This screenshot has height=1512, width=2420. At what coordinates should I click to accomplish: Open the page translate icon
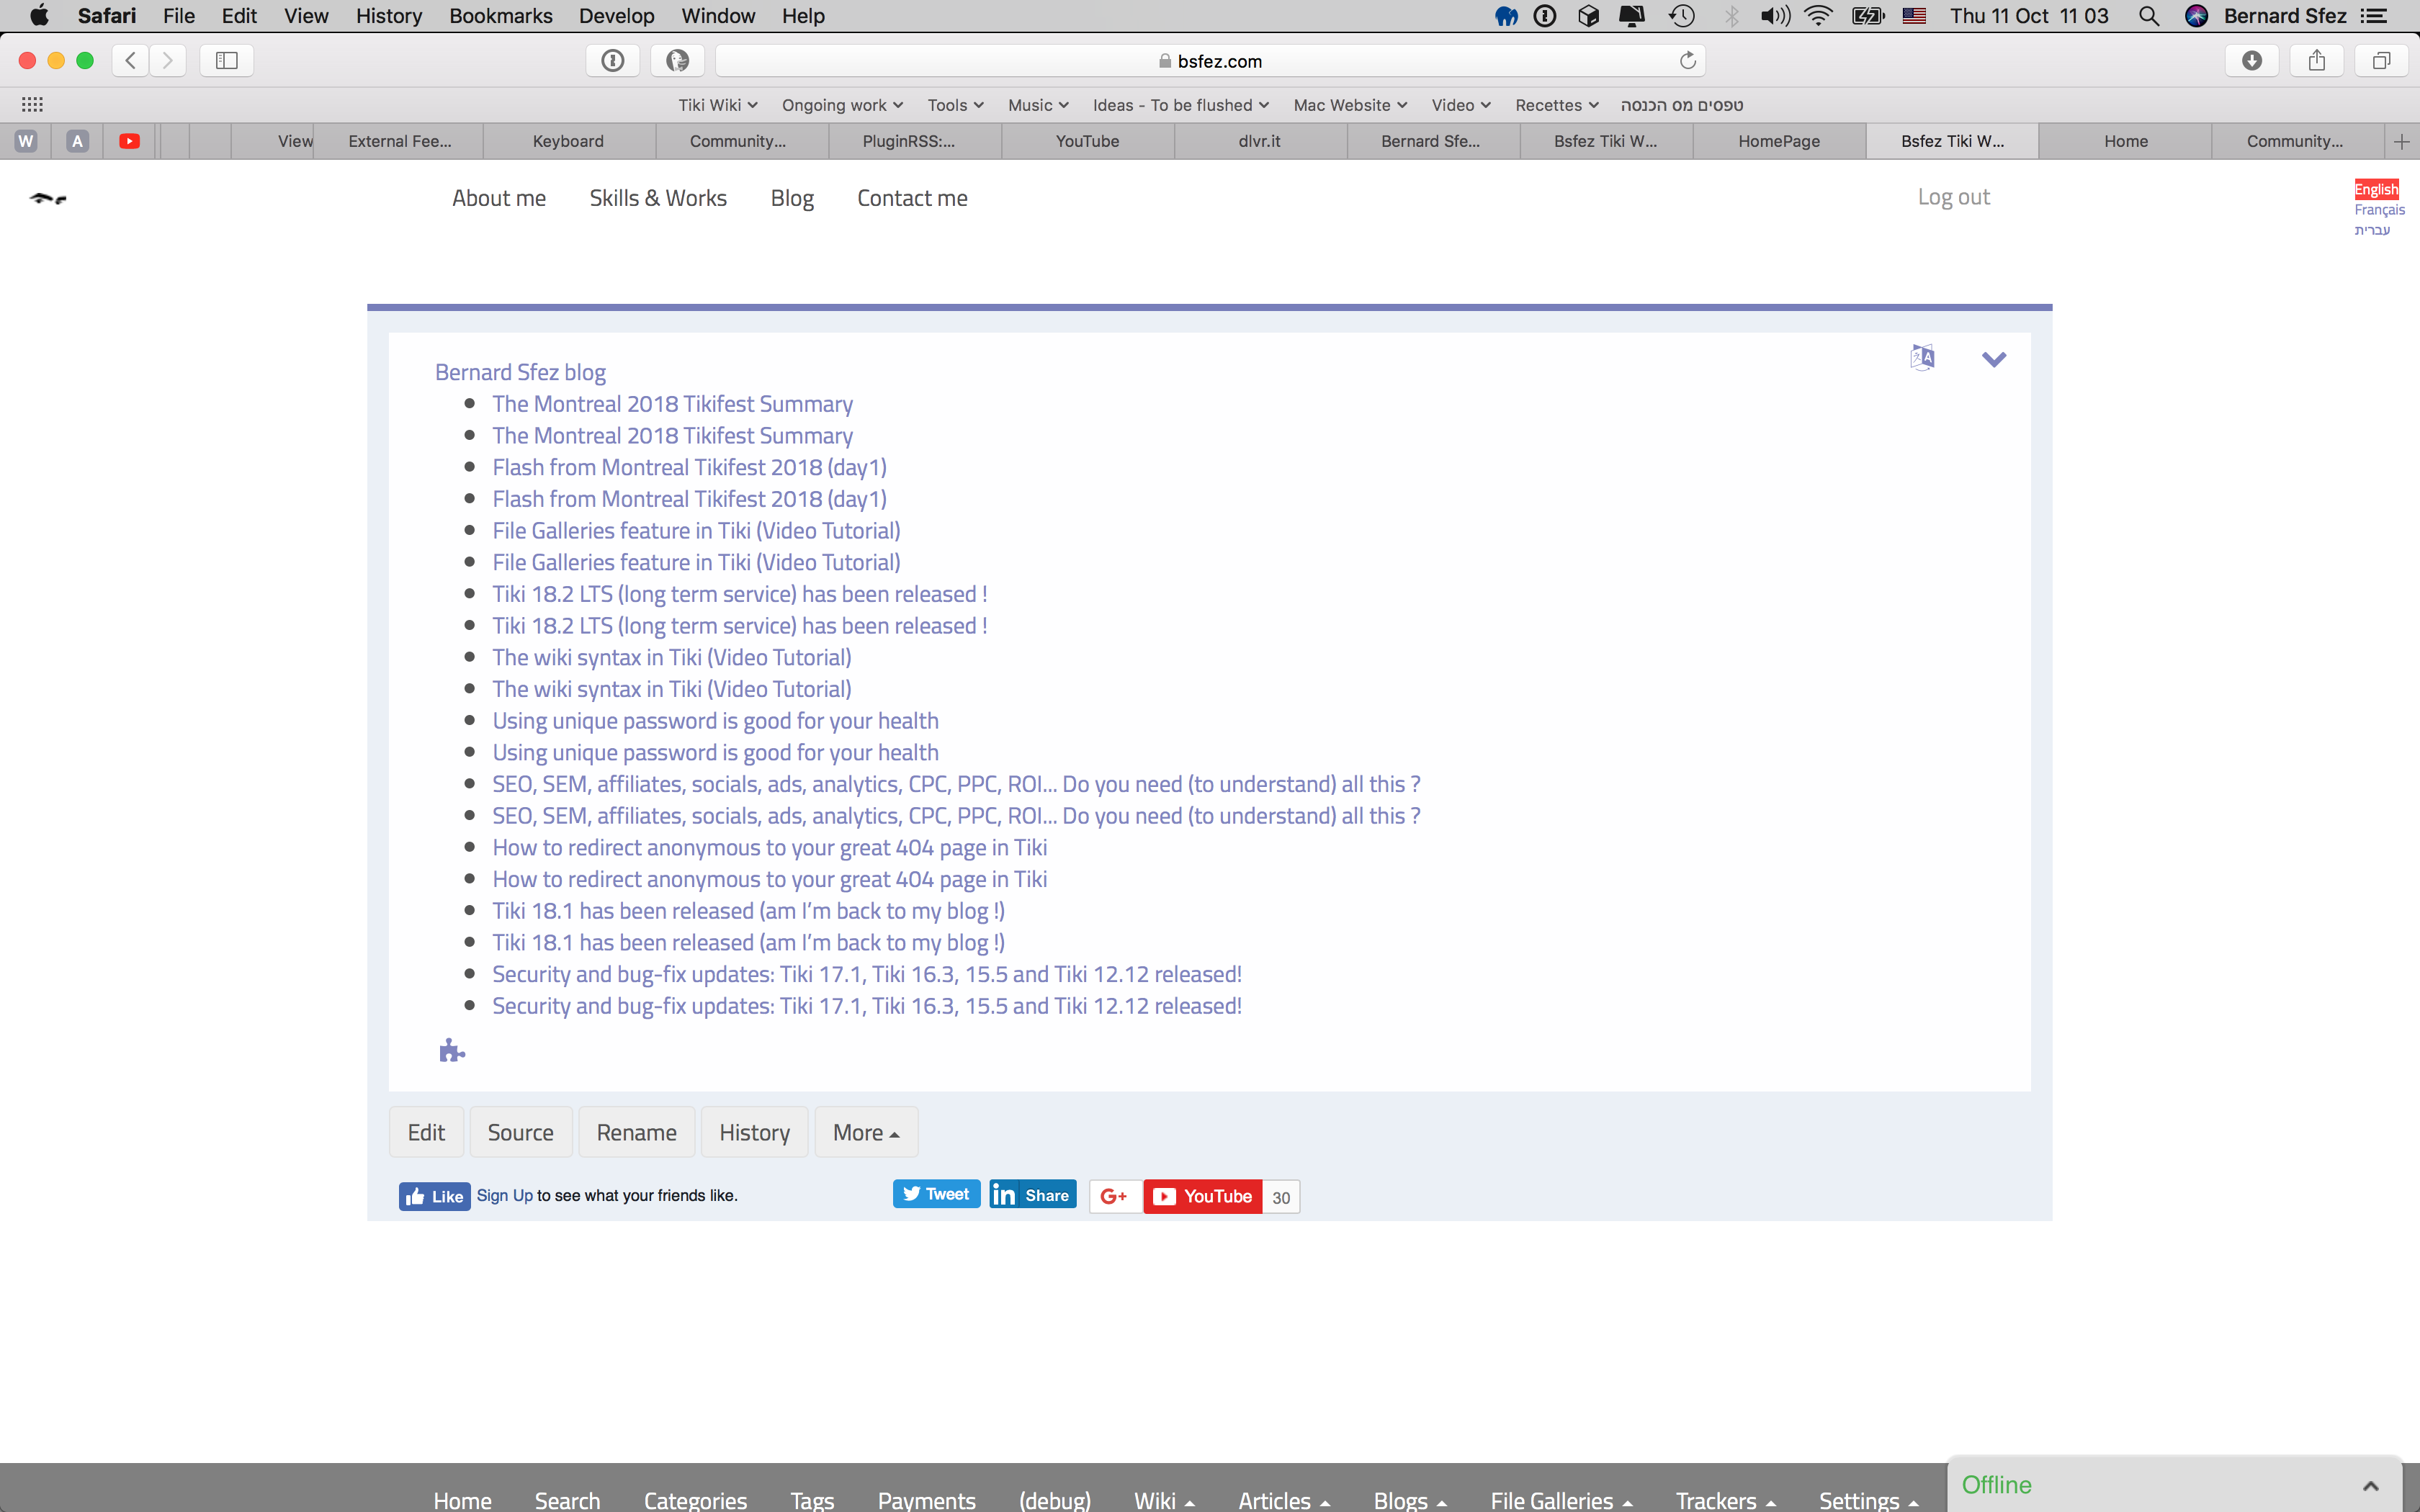click(1921, 358)
